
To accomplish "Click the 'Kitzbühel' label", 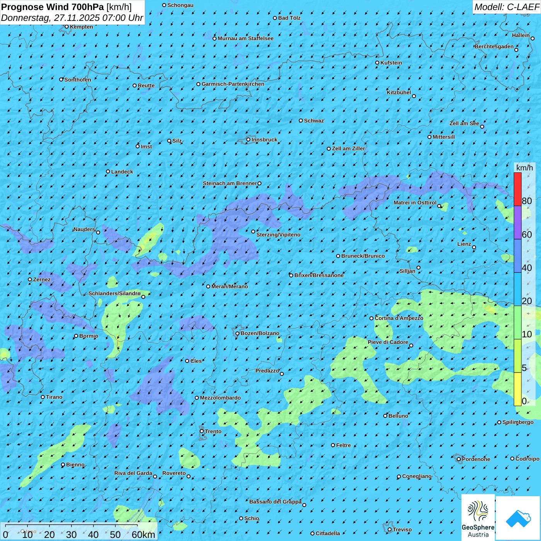I will click(x=399, y=92).
